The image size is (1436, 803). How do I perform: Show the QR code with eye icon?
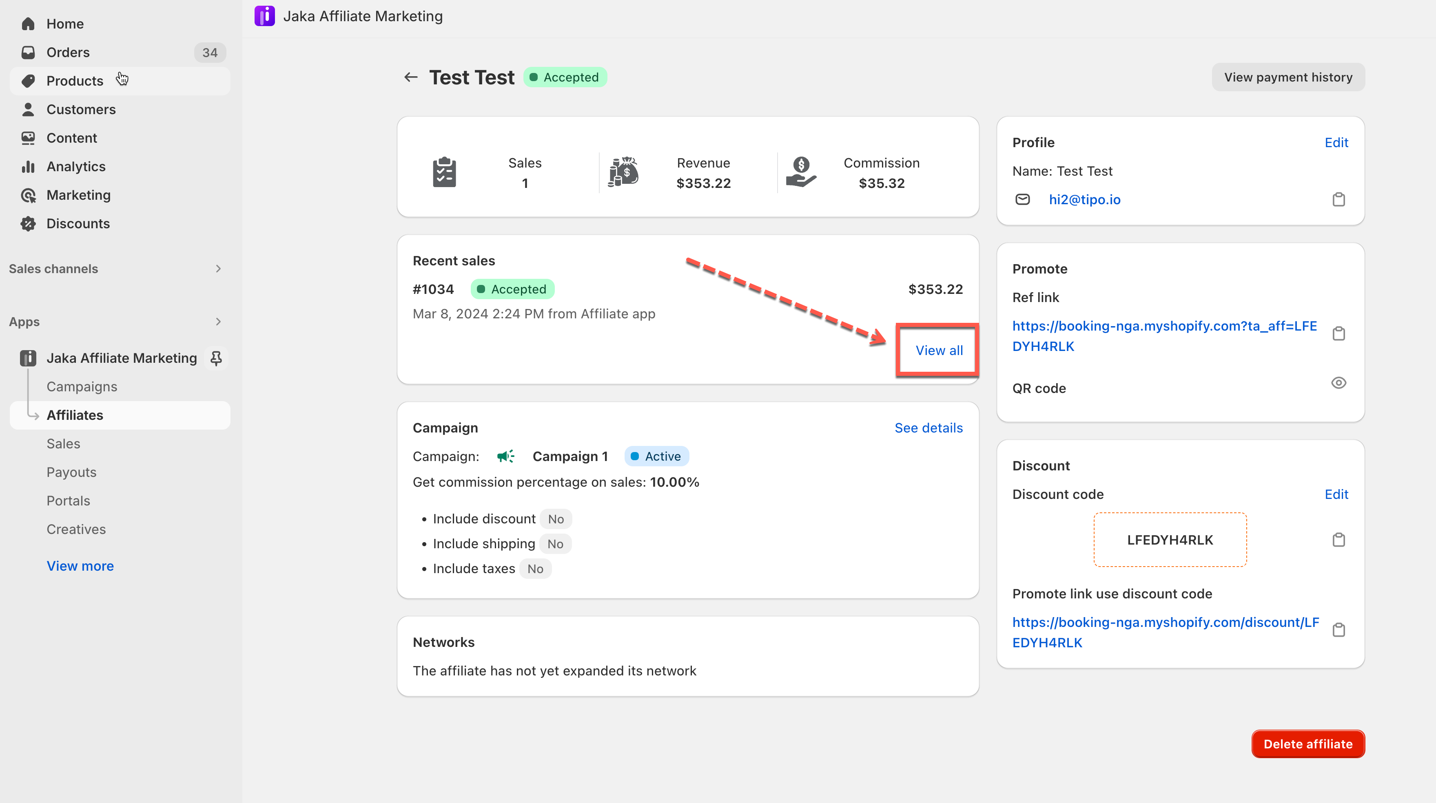(1338, 383)
